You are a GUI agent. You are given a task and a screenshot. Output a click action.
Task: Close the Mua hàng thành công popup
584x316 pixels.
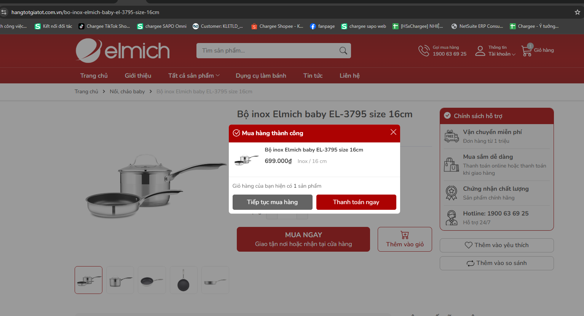click(x=393, y=132)
